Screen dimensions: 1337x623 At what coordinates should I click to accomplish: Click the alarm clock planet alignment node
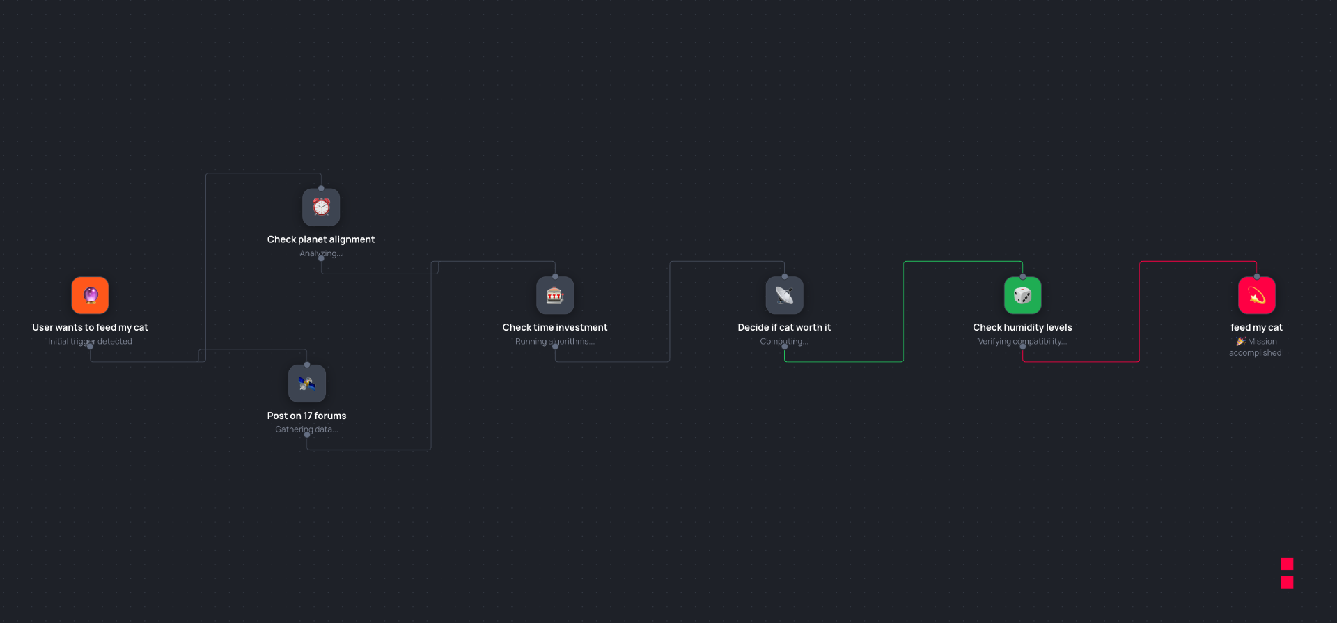321,207
